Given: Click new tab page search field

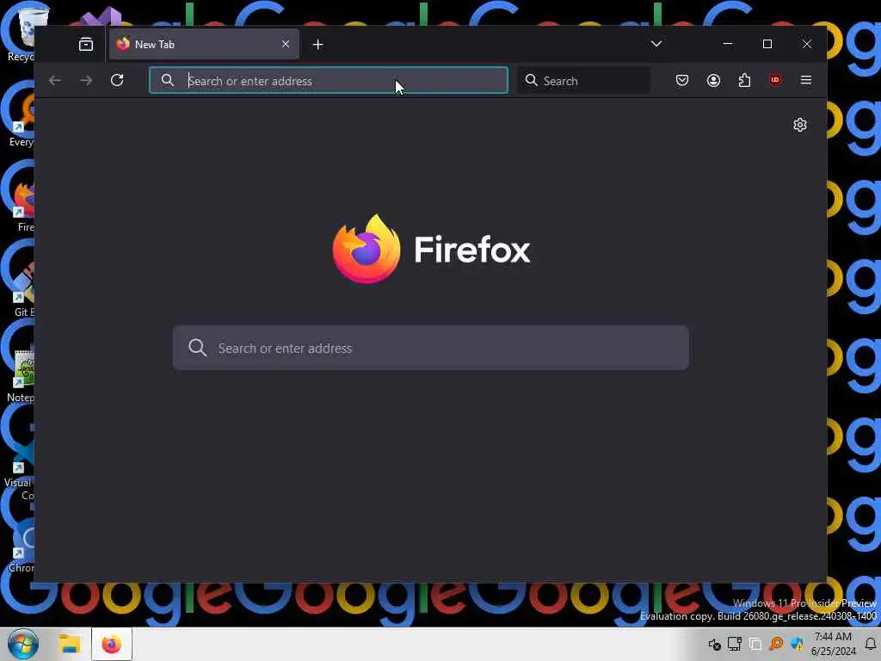Looking at the screenshot, I should click(431, 348).
